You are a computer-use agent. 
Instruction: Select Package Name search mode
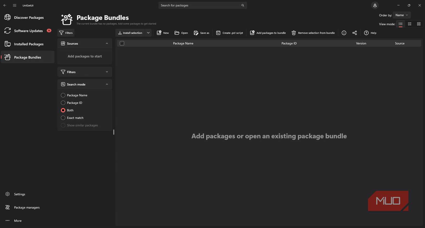(x=74, y=95)
